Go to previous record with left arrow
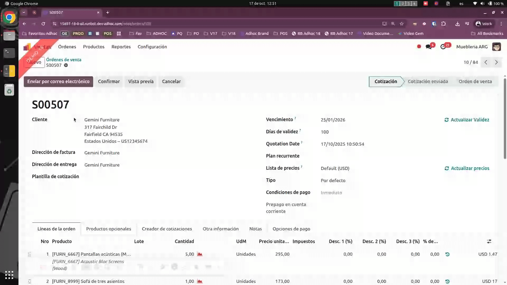507x285 pixels. (x=486, y=62)
